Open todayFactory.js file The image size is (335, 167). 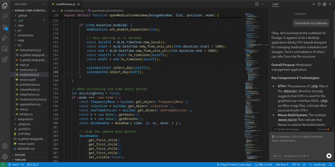tap(29, 95)
